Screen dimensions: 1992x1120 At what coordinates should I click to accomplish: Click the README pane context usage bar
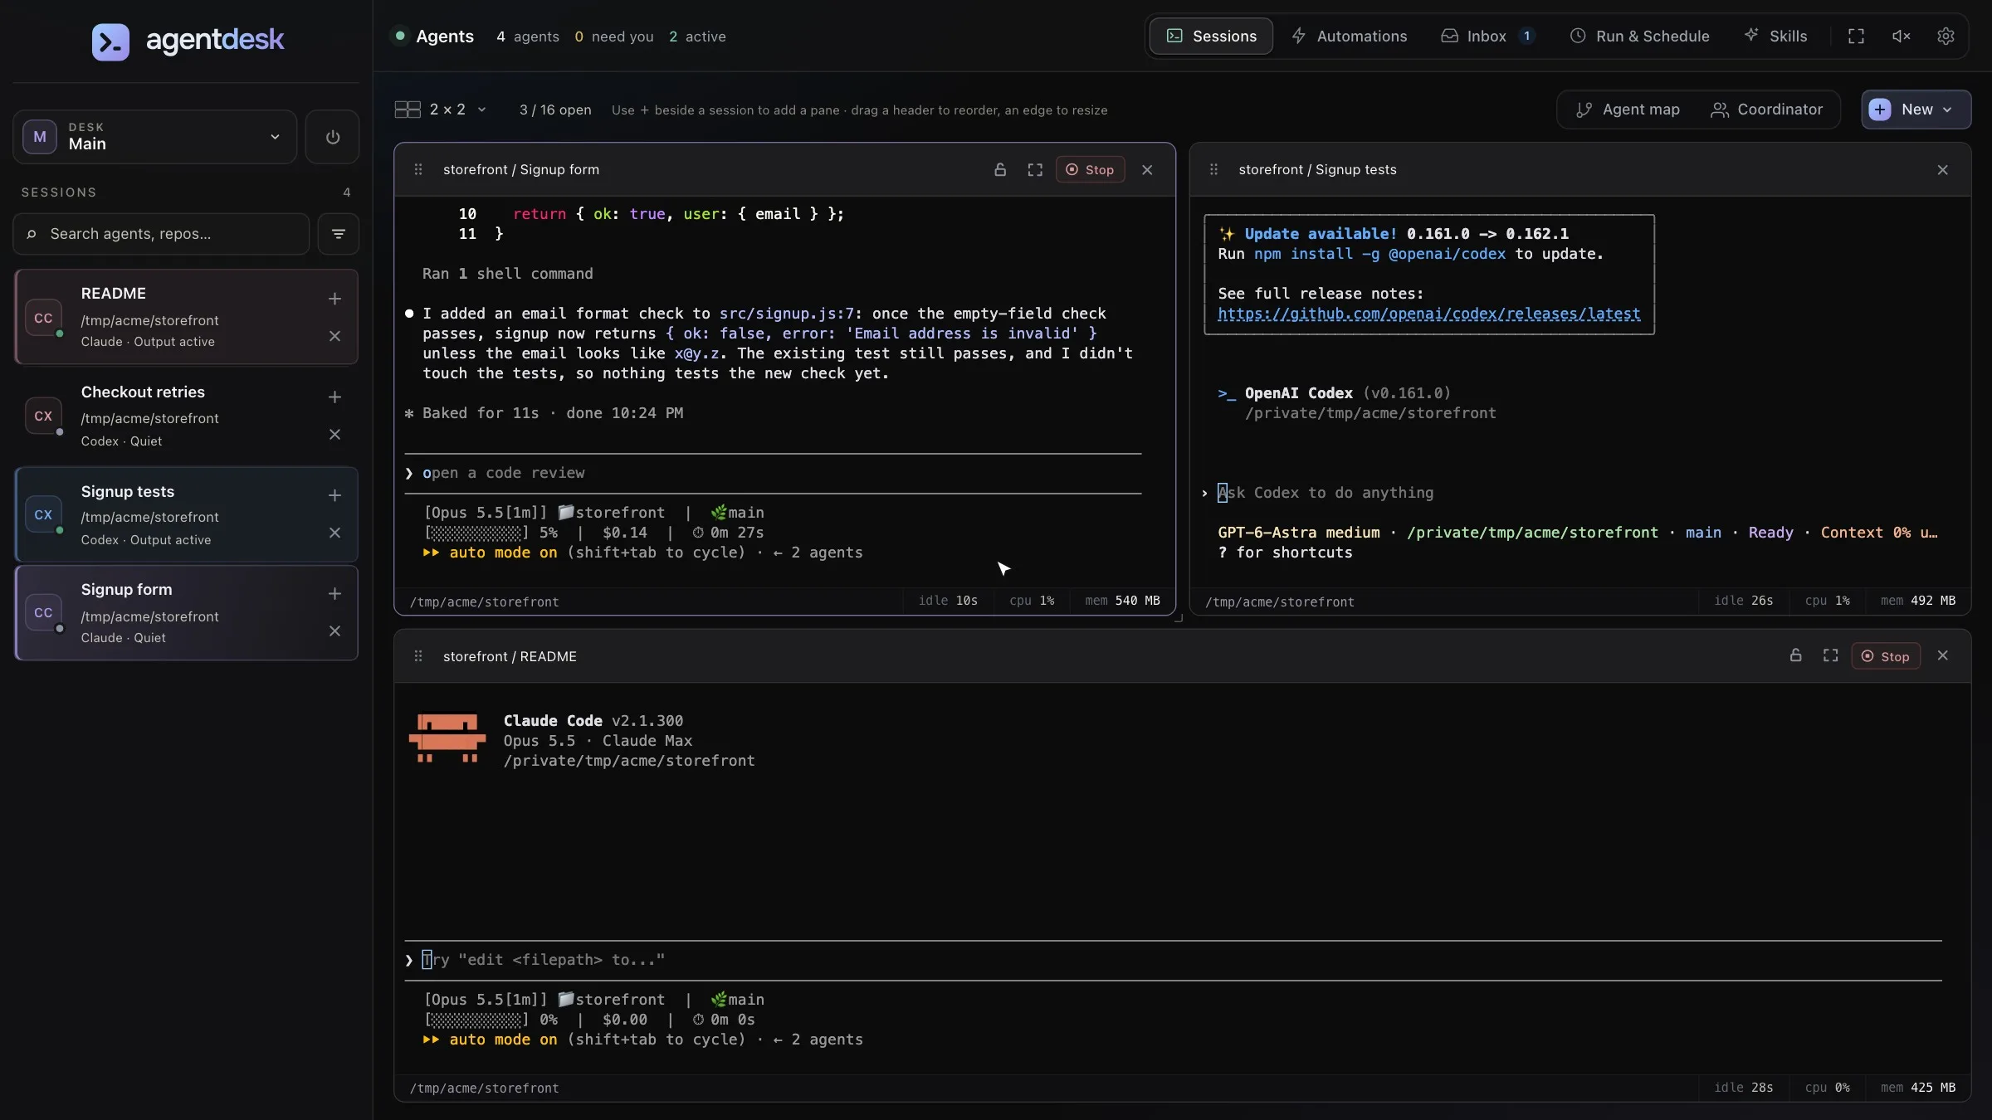(x=476, y=1020)
